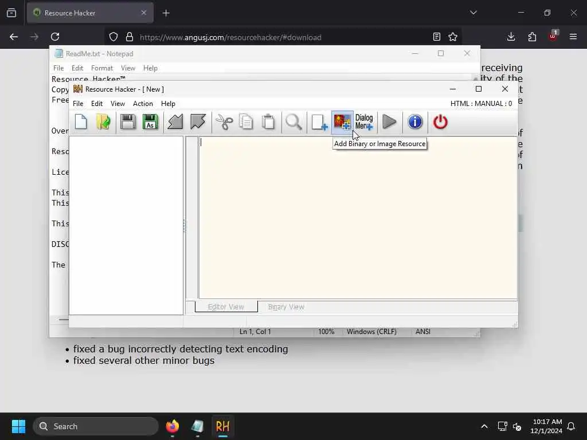This screenshot has height=440, width=587.
Task: Open Resource Hacker File menu
Action: (78, 104)
